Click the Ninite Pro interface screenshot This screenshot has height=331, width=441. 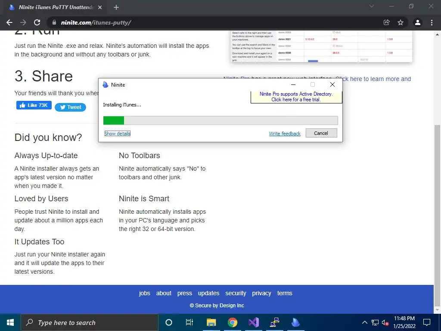(x=321, y=47)
